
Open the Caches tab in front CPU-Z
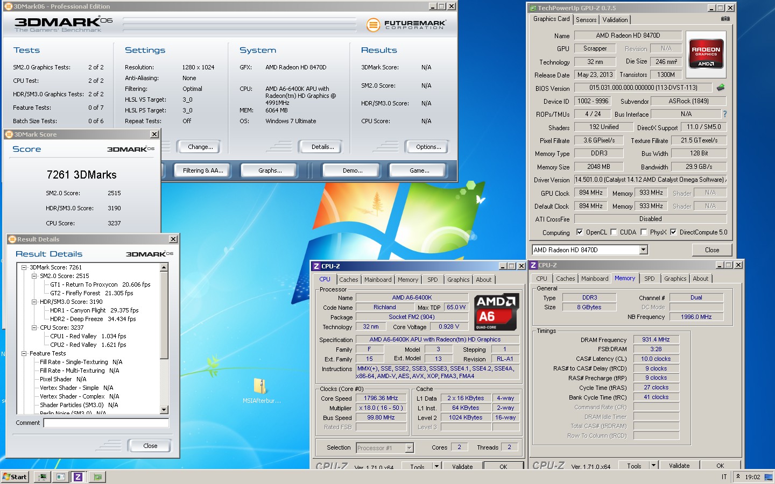(349, 280)
